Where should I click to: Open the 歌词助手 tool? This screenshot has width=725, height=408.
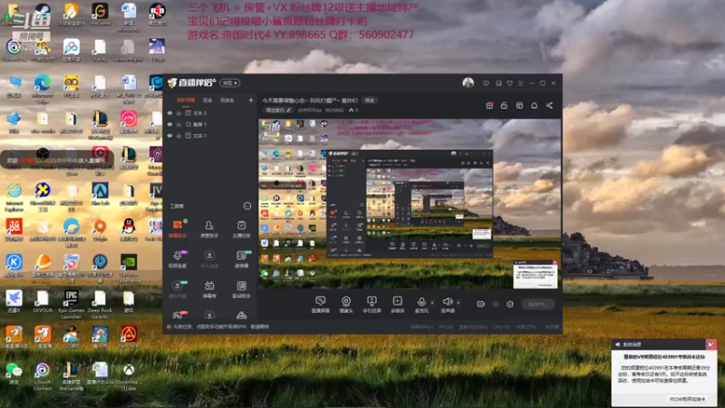point(241,289)
